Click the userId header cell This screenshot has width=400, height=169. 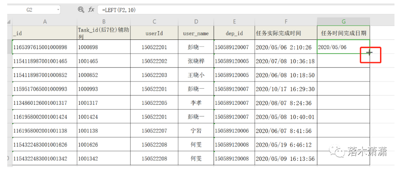(154, 32)
